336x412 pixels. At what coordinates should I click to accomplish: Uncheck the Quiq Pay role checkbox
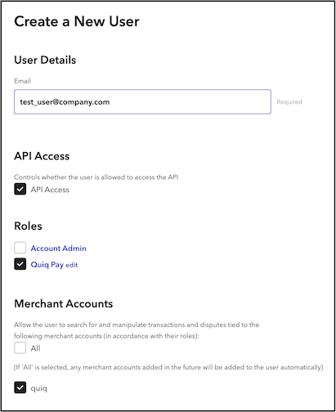(x=20, y=264)
